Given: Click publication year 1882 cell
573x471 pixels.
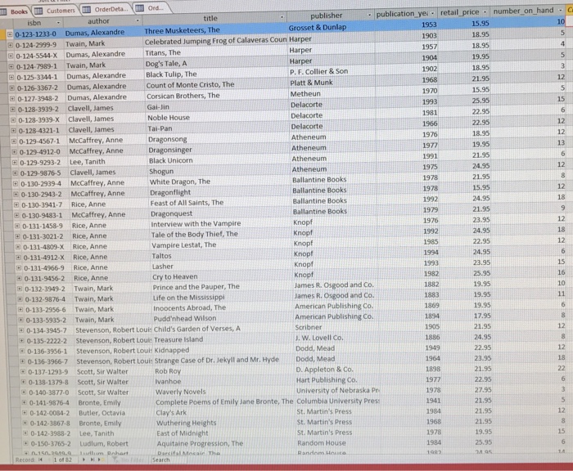Looking at the screenshot, I should [x=407, y=284].
